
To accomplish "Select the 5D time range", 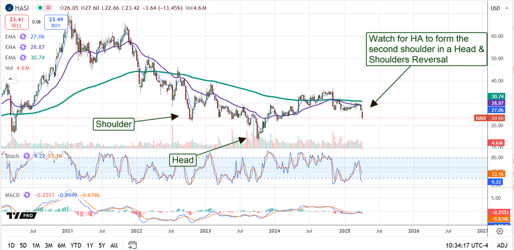I will point(23,245).
